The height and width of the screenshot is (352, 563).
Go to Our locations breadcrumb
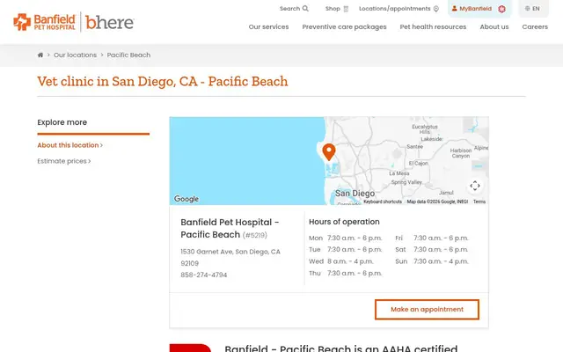pos(75,55)
